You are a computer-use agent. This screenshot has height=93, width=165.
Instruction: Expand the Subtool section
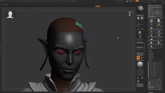tap(150, 51)
